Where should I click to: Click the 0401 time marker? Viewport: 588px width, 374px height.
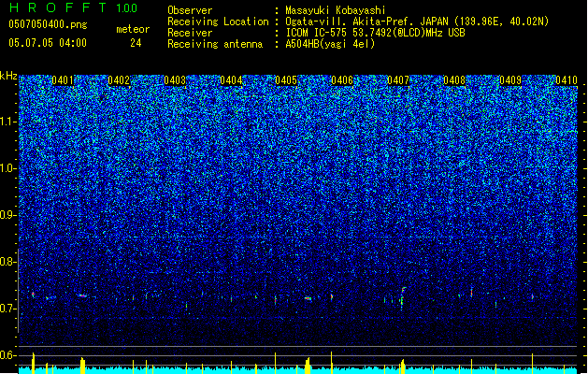[x=63, y=80]
